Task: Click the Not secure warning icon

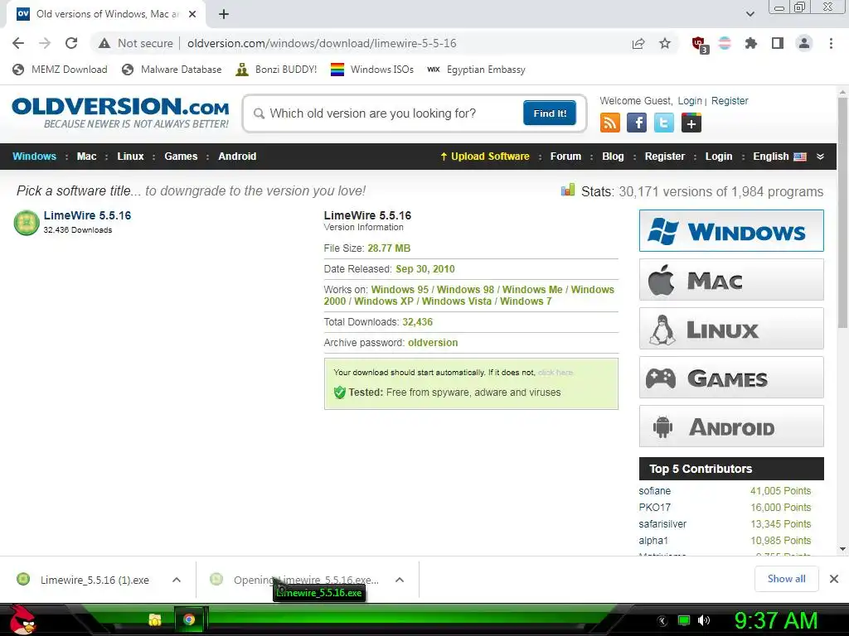Action: coord(104,43)
